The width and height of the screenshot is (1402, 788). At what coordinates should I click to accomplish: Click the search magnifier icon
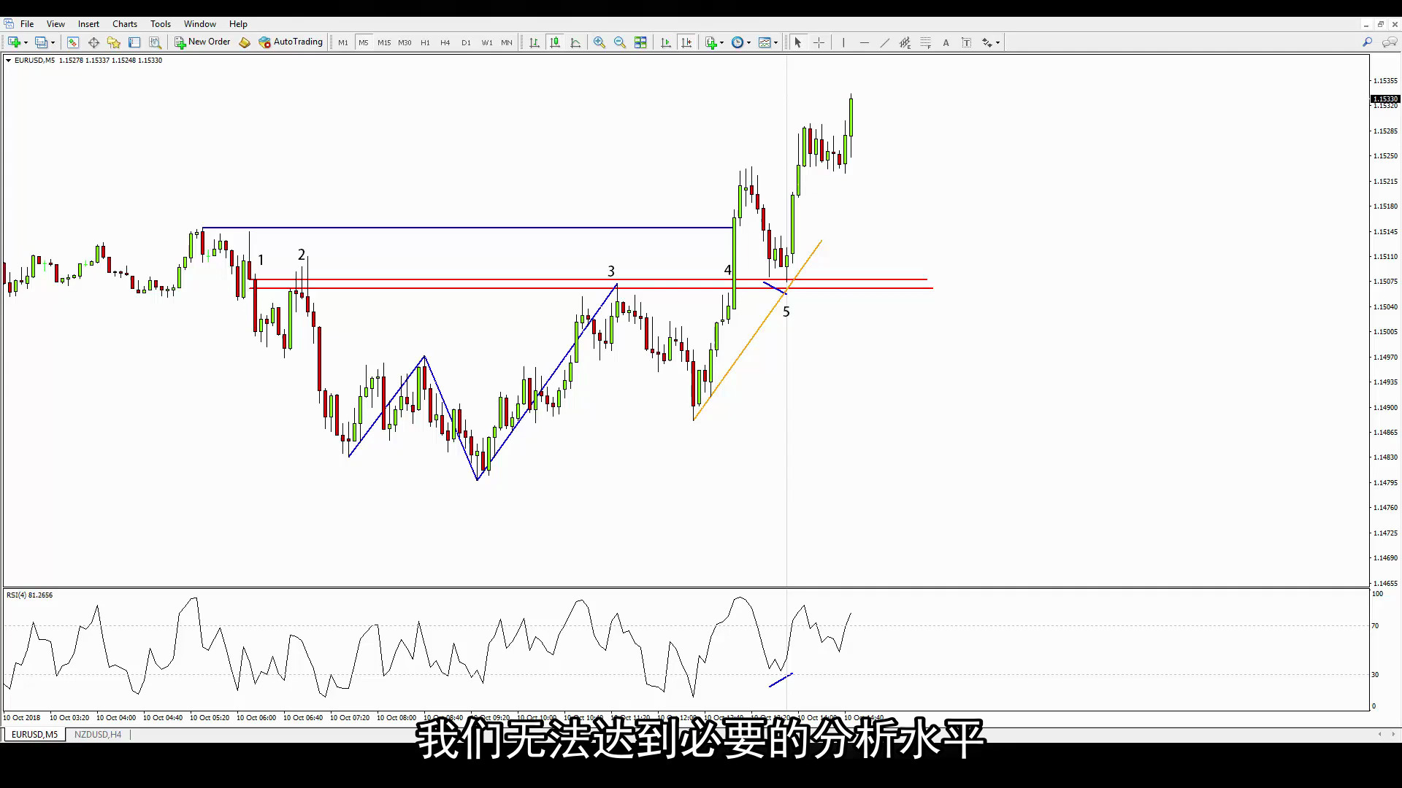(x=1367, y=42)
